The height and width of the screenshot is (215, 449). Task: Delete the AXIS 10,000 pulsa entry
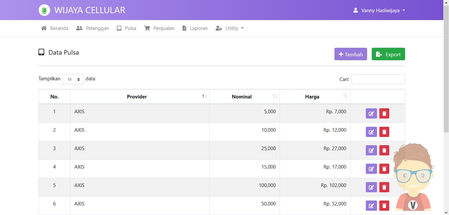(x=384, y=132)
